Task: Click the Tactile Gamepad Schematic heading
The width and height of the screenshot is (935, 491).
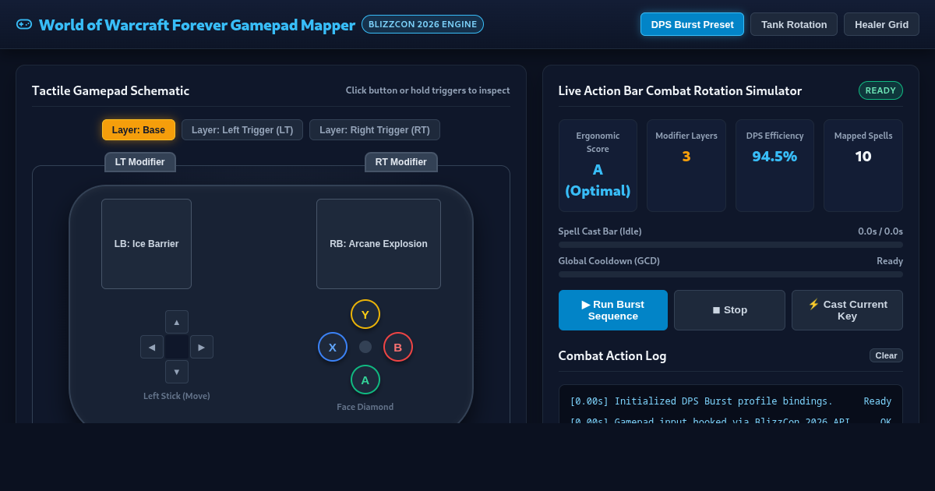Action: pyautogui.click(x=111, y=90)
